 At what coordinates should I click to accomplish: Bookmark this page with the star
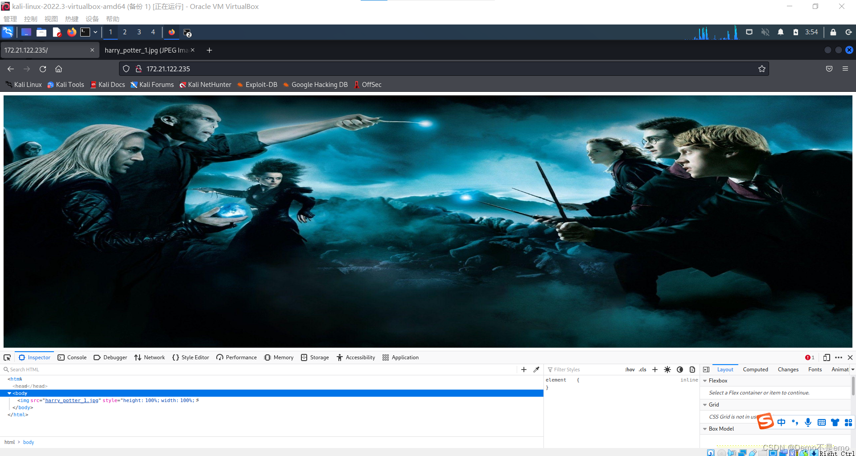pyautogui.click(x=762, y=69)
